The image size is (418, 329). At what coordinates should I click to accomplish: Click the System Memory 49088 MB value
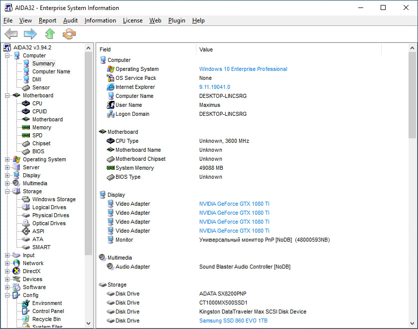[x=211, y=168]
